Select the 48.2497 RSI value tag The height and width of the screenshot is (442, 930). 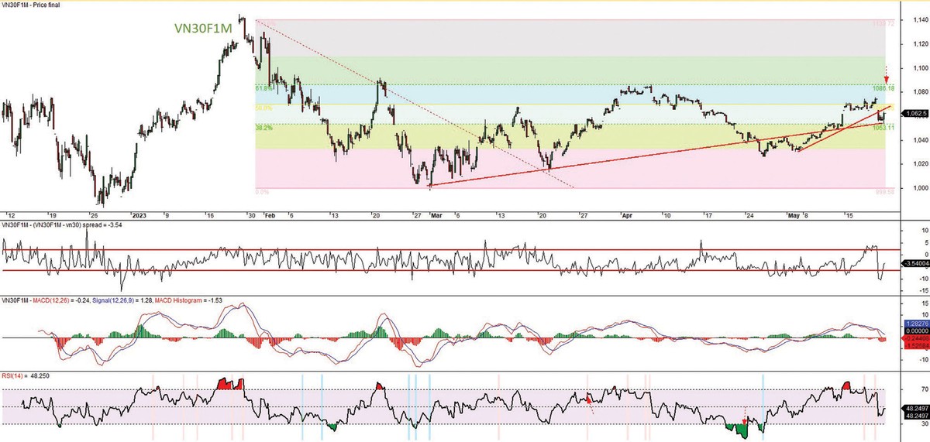tap(915, 406)
